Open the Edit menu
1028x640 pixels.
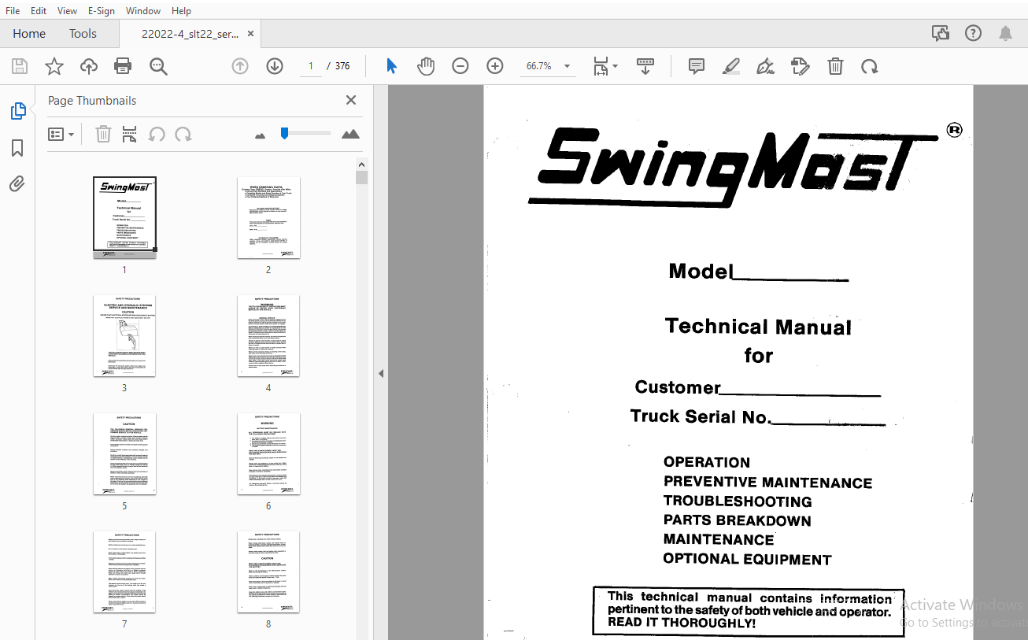39,11
